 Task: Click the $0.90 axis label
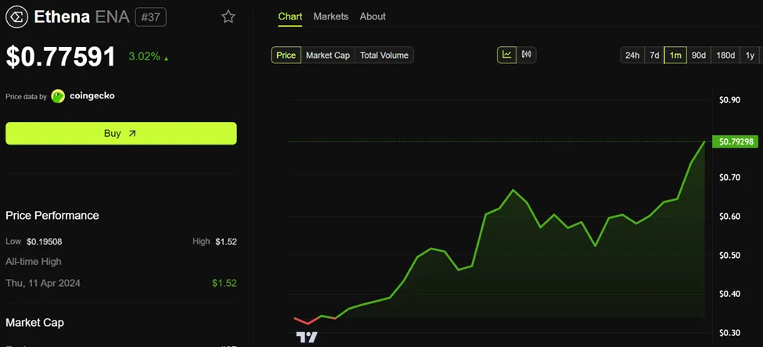click(x=729, y=100)
